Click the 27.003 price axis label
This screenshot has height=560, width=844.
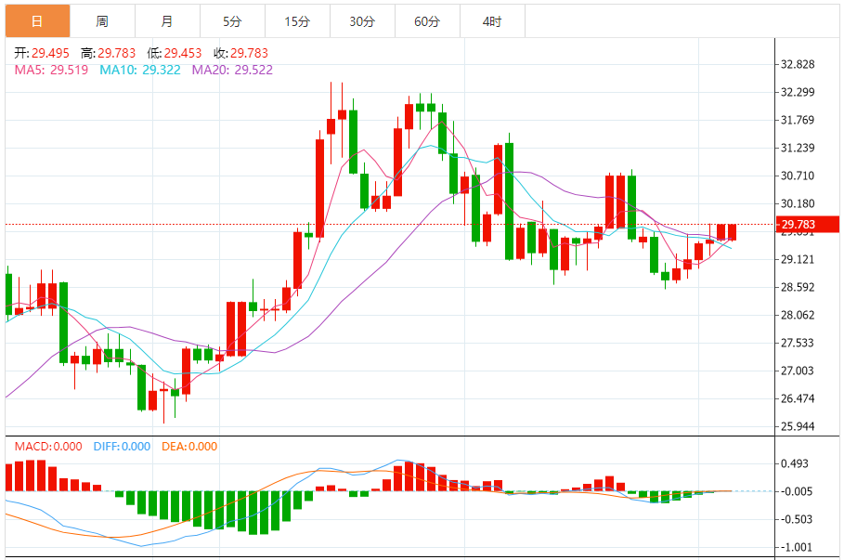point(798,371)
